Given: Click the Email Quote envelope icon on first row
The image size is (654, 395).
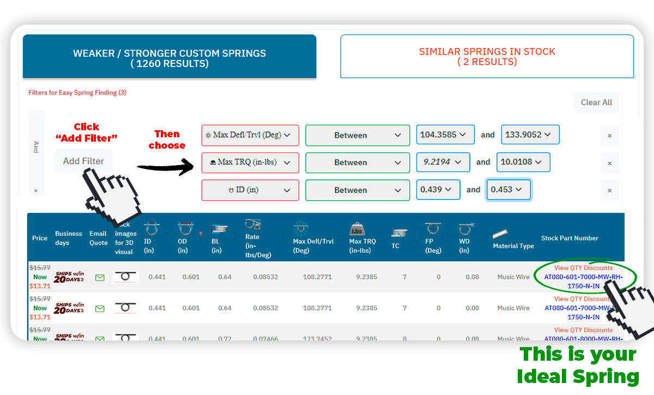Looking at the screenshot, I should [x=99, y=277].
